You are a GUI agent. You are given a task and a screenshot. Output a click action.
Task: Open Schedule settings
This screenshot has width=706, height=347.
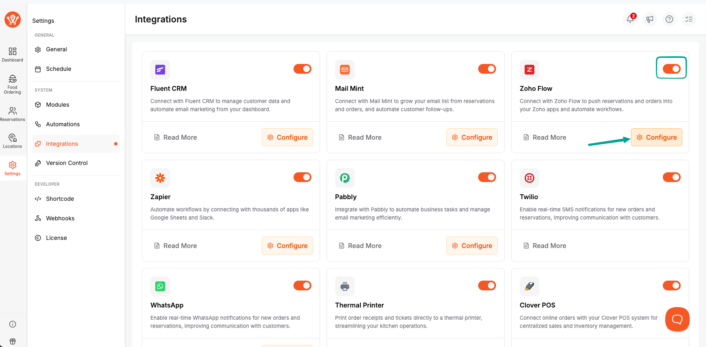[x=76, y=69]
